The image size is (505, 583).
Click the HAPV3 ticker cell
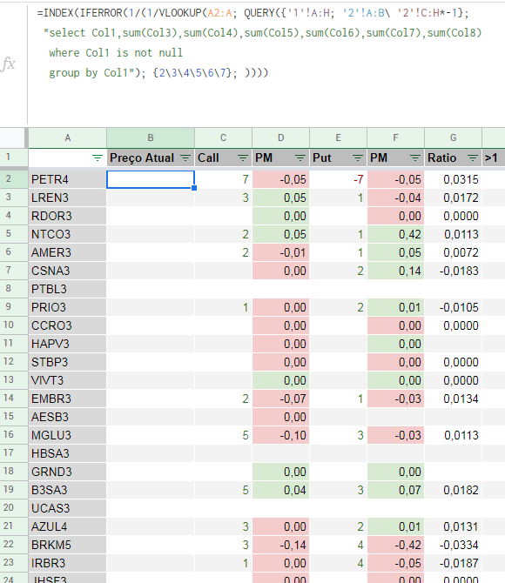pos(67,344)
